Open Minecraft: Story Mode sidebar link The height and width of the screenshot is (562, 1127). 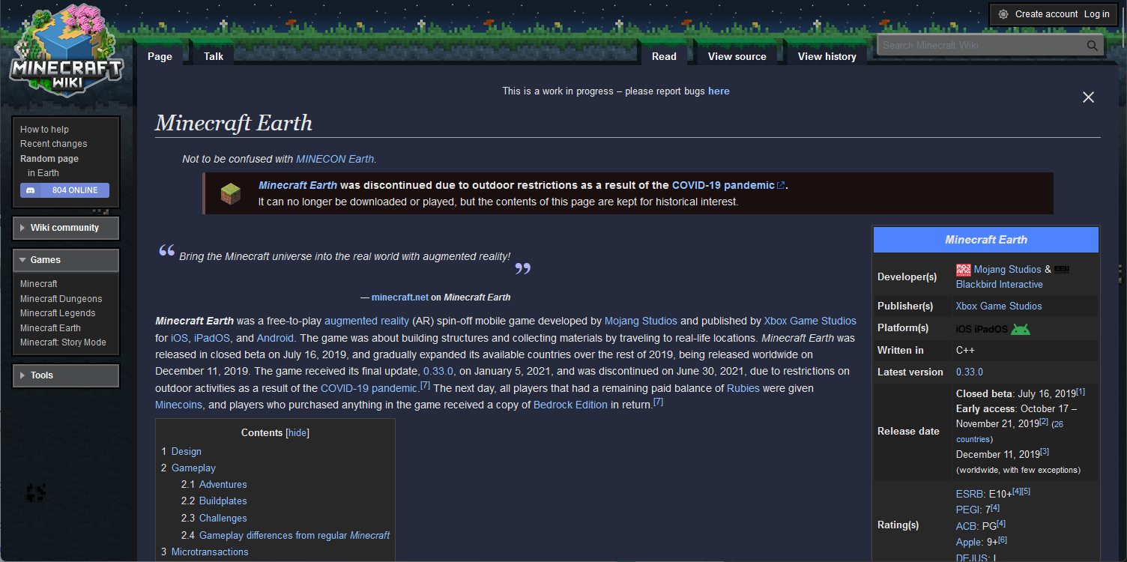(64, 342)
